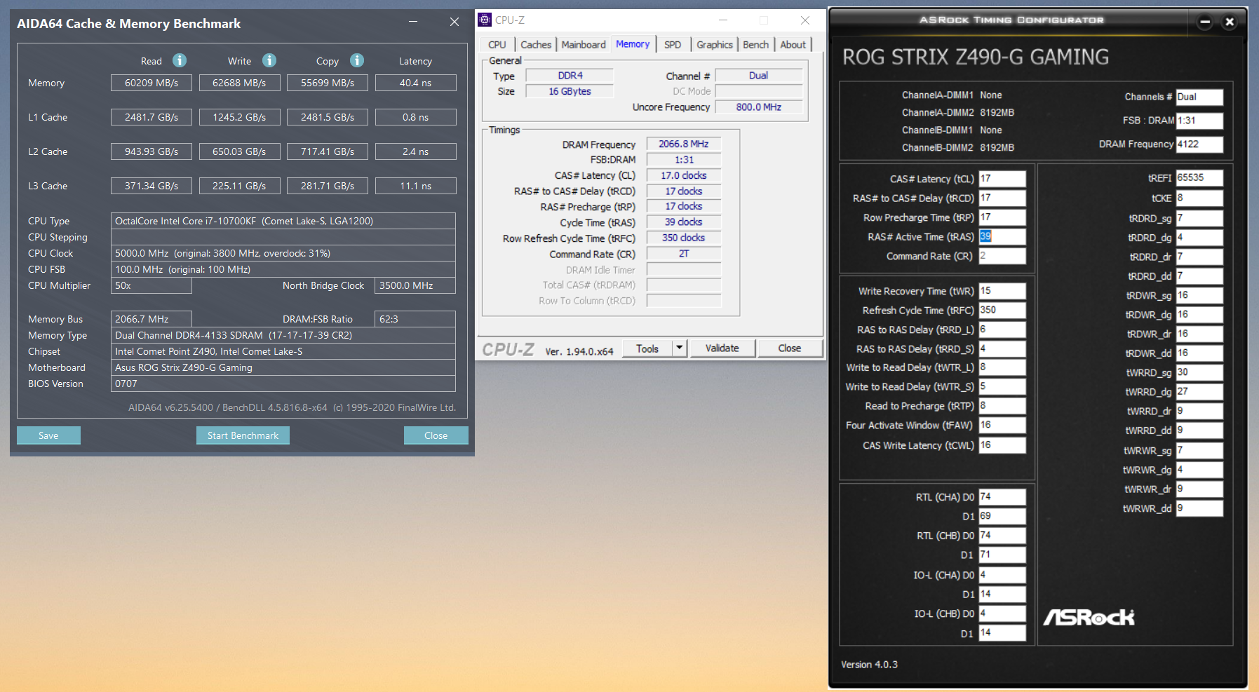Click the Copy info icon in AIDA64
1259x692 pixels.
pyautogui.click(x=357, y=60)
